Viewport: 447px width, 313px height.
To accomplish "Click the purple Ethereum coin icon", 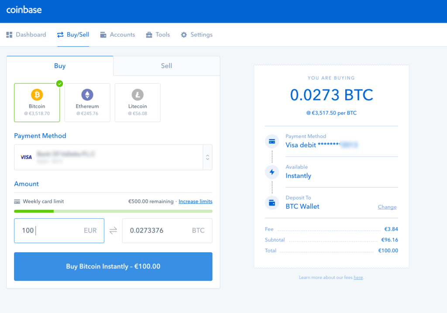I will tap(87, 95).
